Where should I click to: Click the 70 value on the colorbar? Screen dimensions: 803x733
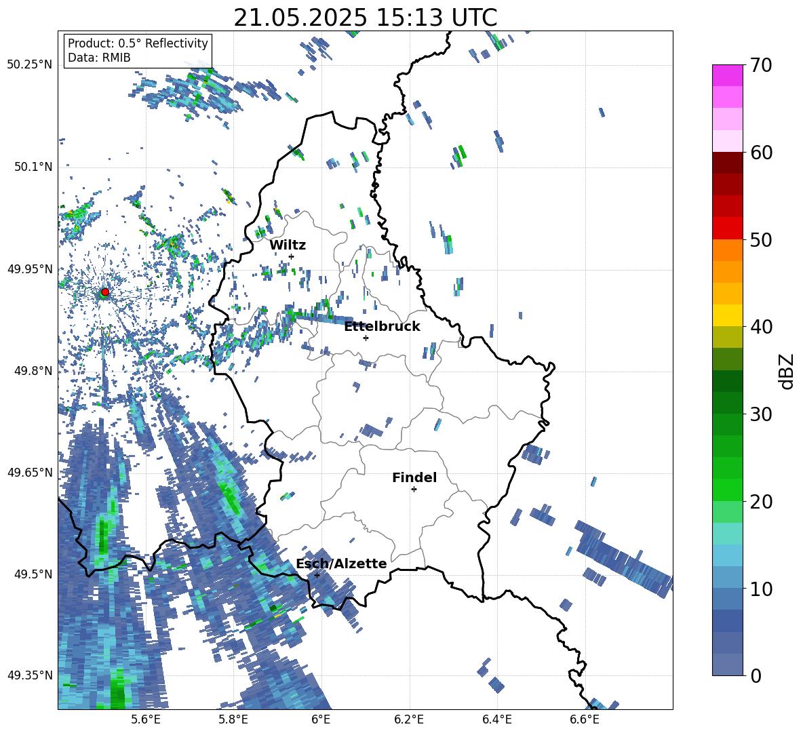[x=761, y=66]
